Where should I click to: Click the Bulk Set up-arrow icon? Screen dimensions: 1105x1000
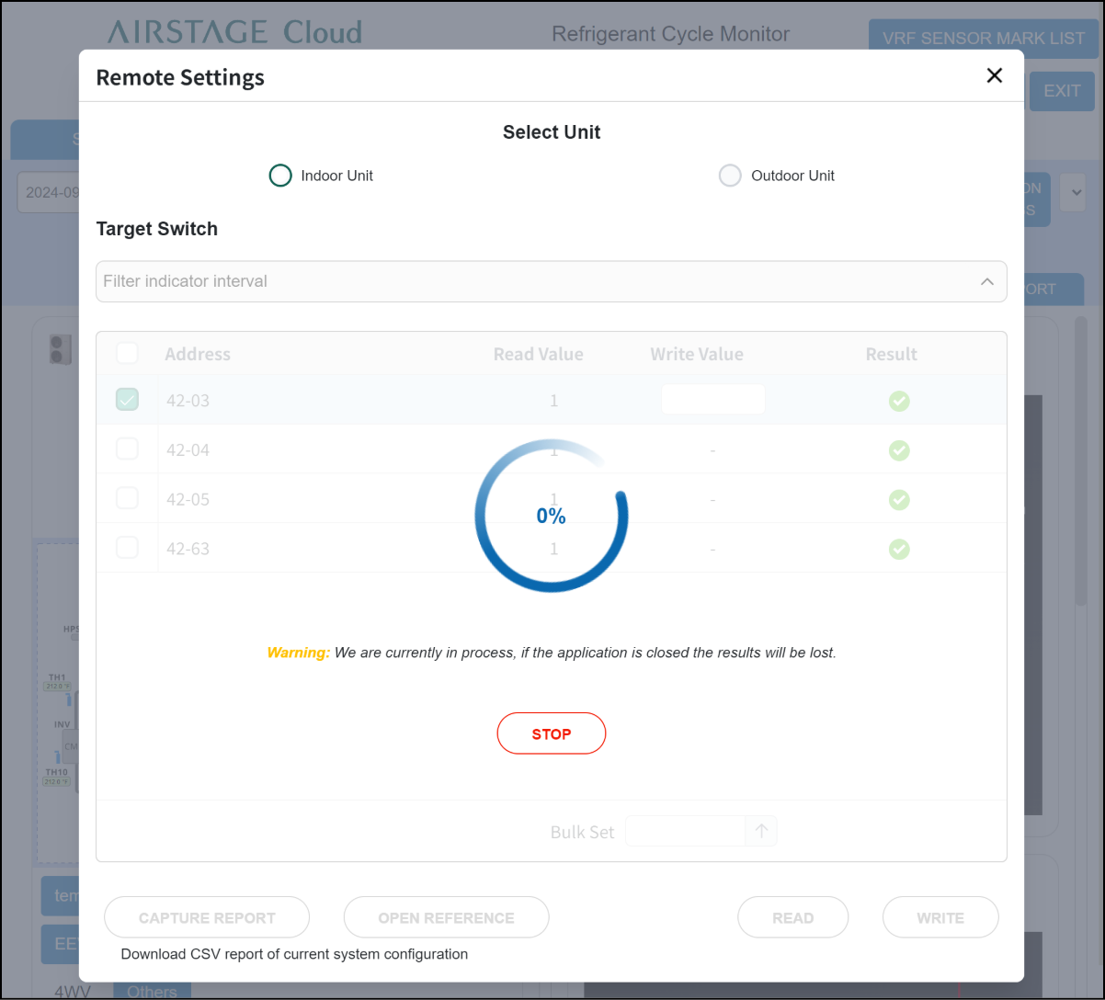(761, 831)
